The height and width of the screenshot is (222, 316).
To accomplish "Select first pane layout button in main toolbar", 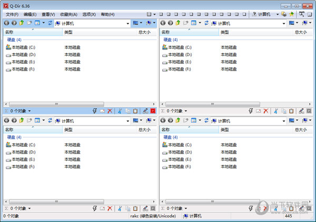I will tap(161, 14).
